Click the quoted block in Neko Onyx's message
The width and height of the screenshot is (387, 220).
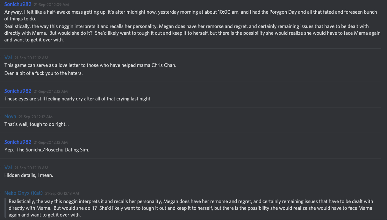point(190,208)
